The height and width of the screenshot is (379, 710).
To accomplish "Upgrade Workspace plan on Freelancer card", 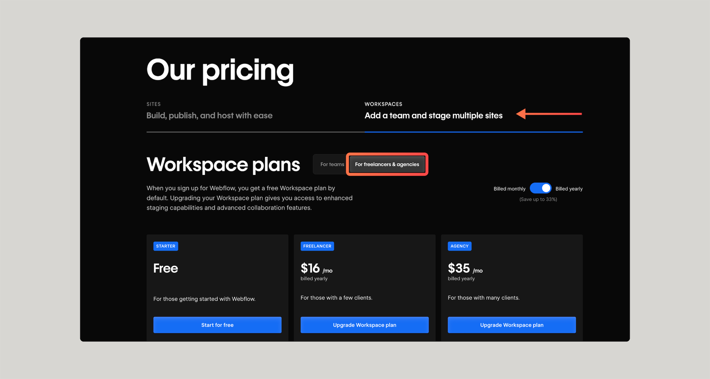I will 364,325.
